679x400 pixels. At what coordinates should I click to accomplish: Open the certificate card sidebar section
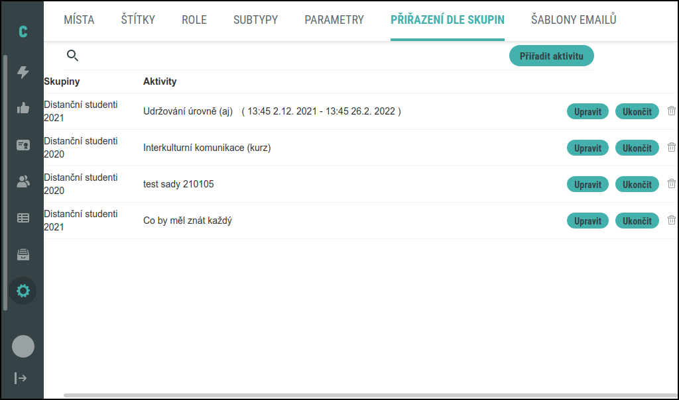pos(23,145)
